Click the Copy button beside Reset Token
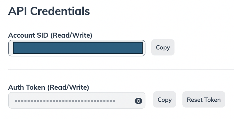 click(x=165, y=100)
